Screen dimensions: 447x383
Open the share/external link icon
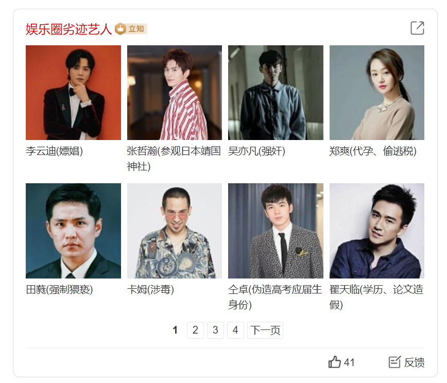pos(417,28)
